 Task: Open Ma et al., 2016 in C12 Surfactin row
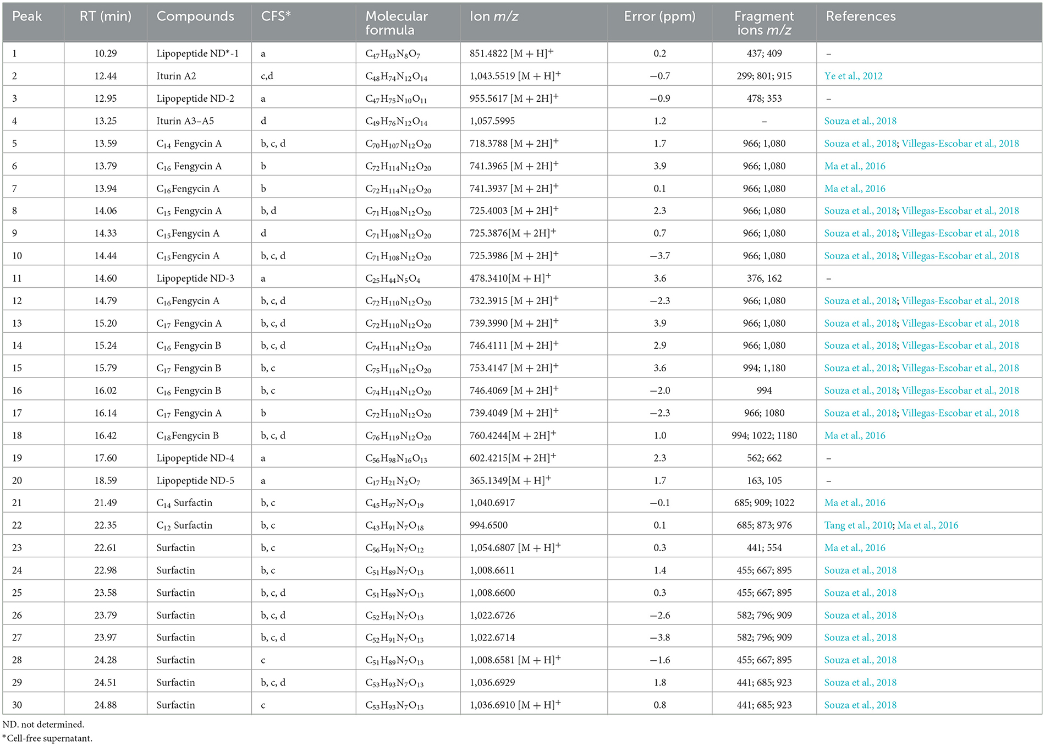point(928,525)
